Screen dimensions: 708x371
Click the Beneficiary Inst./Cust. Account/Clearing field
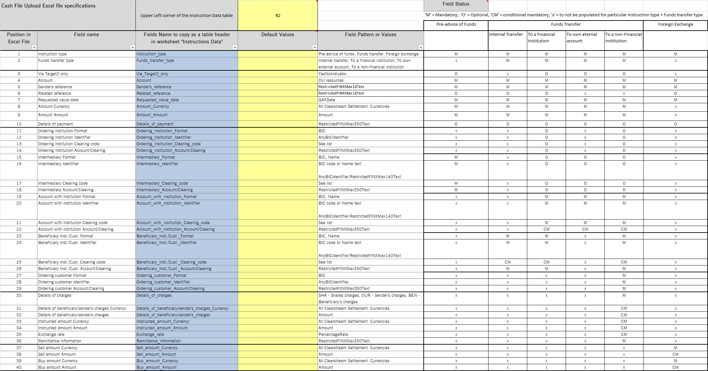click(x=86, y=269)
